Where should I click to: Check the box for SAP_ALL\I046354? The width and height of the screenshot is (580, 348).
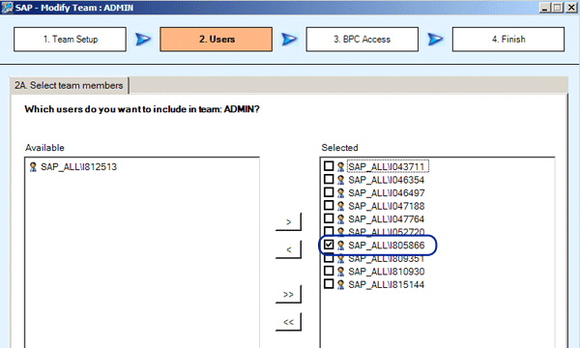pos(329,180)
